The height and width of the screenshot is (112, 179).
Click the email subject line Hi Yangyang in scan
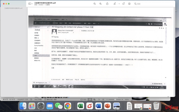(x=73, y=27)
